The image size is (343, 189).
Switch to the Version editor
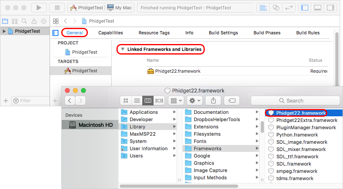(x=289, y=8)
